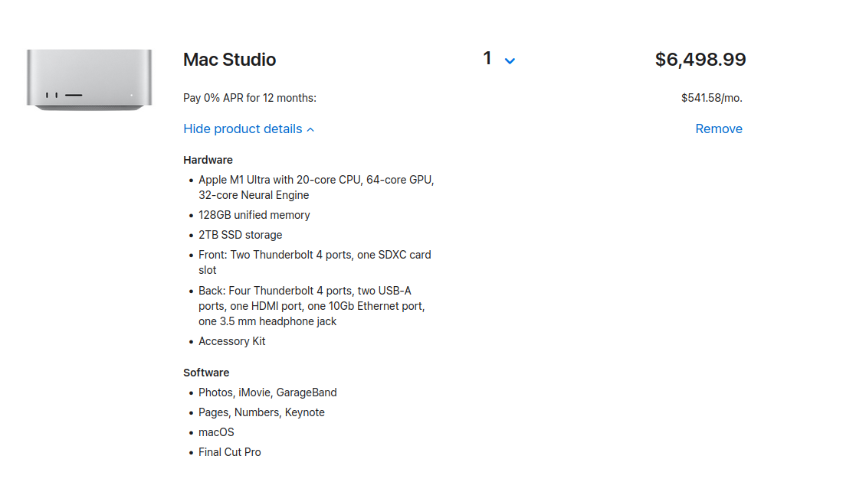Click the 2TB SSD storage item

240,235
